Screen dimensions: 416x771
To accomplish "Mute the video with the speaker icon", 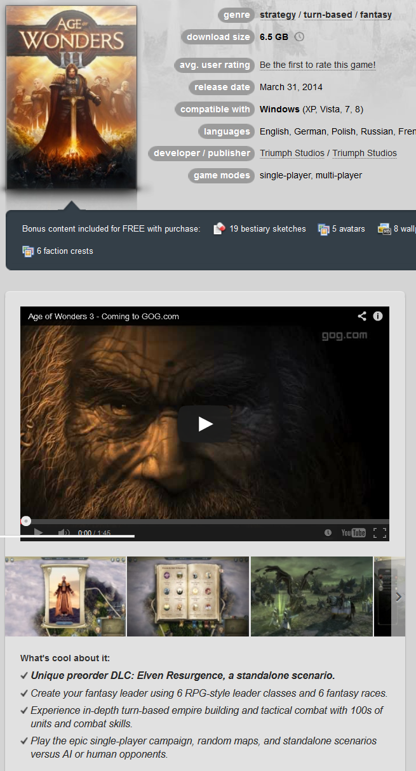I will (x=64, y=532).
